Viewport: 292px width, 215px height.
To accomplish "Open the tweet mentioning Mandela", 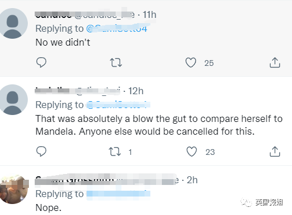I will (x=159, y=125).
